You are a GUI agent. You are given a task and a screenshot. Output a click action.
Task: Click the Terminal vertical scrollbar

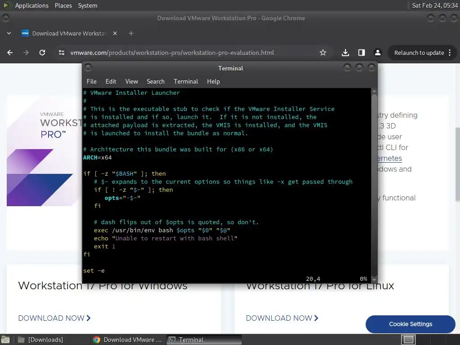coord(374,186)
